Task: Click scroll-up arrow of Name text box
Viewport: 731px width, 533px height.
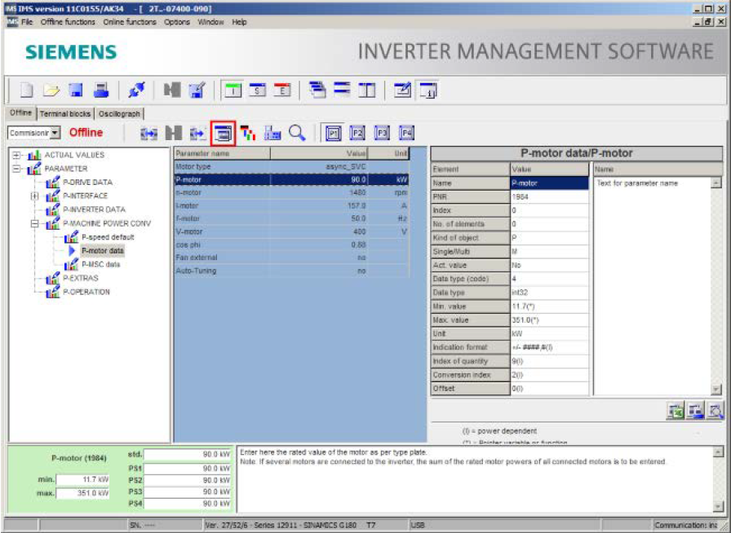Action: (x=715, y=183)
